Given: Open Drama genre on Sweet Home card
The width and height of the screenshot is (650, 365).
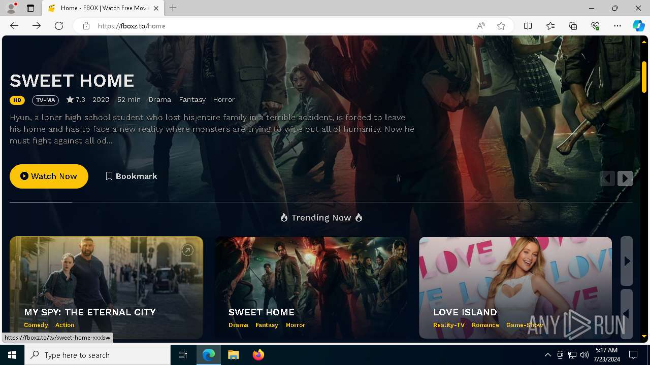Looking at the screenshot, I should pyautogui.click(x=238, y=325).
